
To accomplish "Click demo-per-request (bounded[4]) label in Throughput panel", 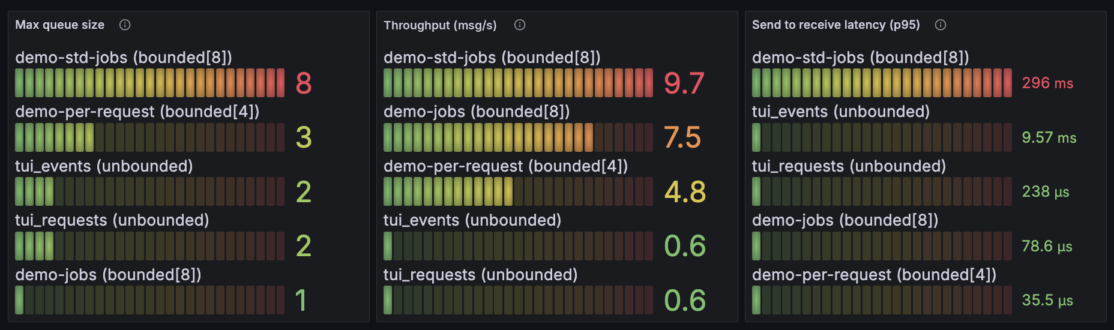I will (506, 166).
